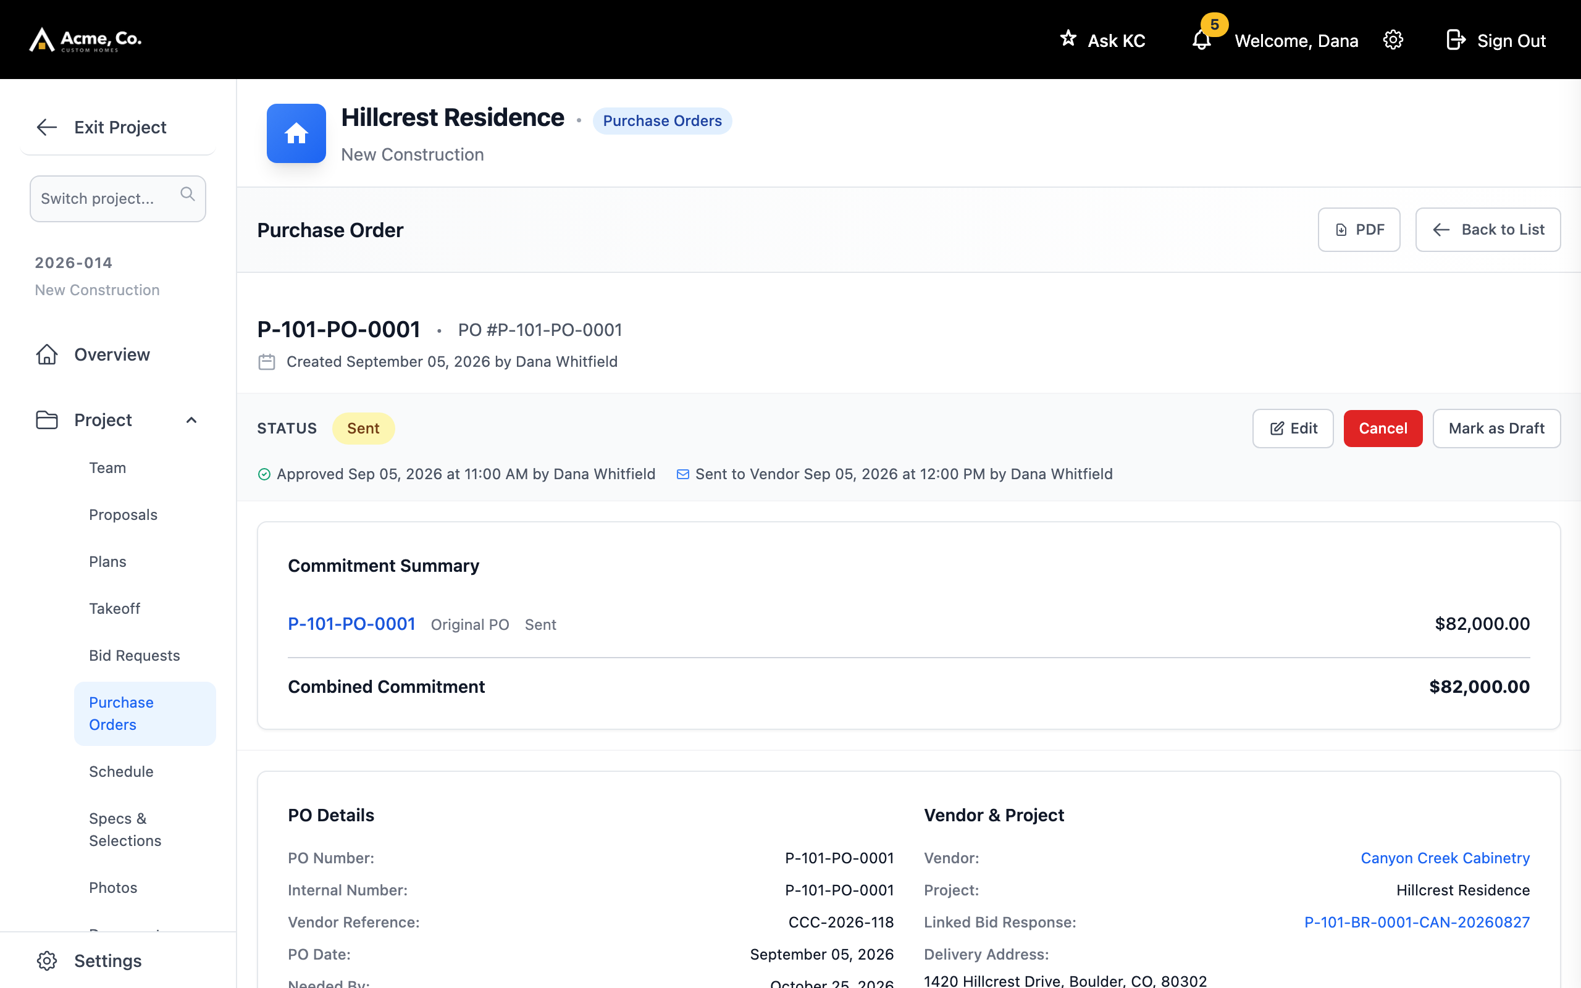This screenshot has width=1581, height=988.
Task: Collapse the Project section chevron
Action: [191, 420]
